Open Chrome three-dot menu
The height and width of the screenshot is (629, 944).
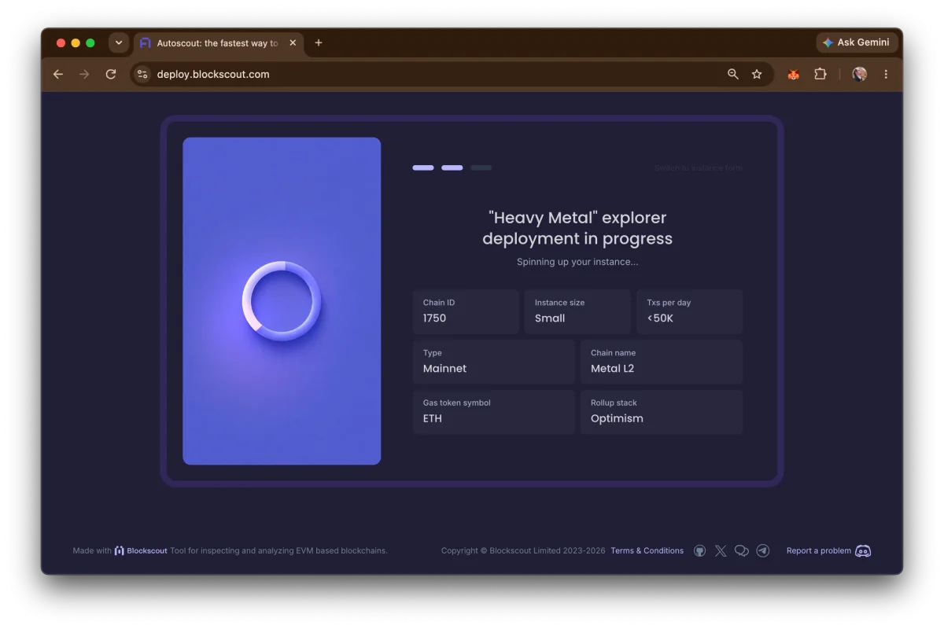click(x=886, y=74)
